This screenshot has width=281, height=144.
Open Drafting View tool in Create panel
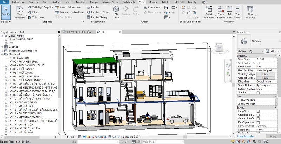coord(166,7)
